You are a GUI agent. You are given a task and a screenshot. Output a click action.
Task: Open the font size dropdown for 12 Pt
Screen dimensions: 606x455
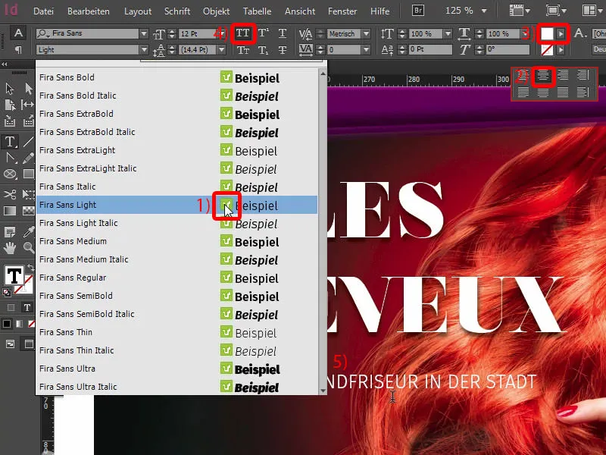(x=221, y=33)
